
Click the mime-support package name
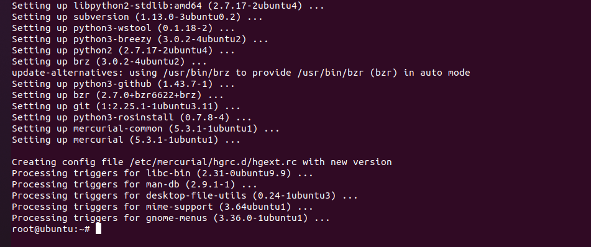180,207
